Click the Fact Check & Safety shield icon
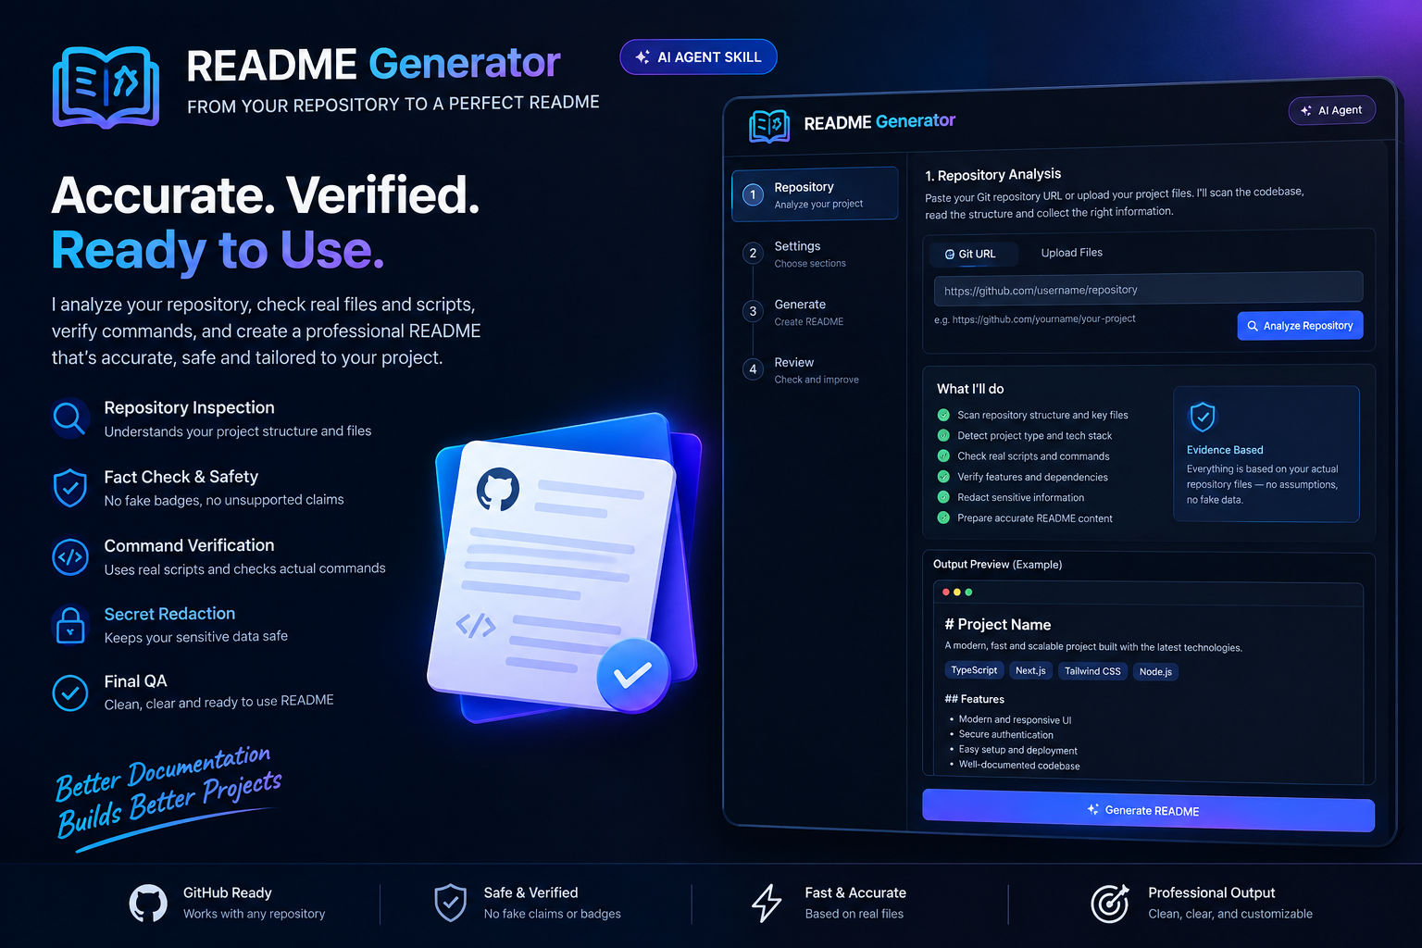Viewport: 1422px width, 948px height. click(70, 488)
